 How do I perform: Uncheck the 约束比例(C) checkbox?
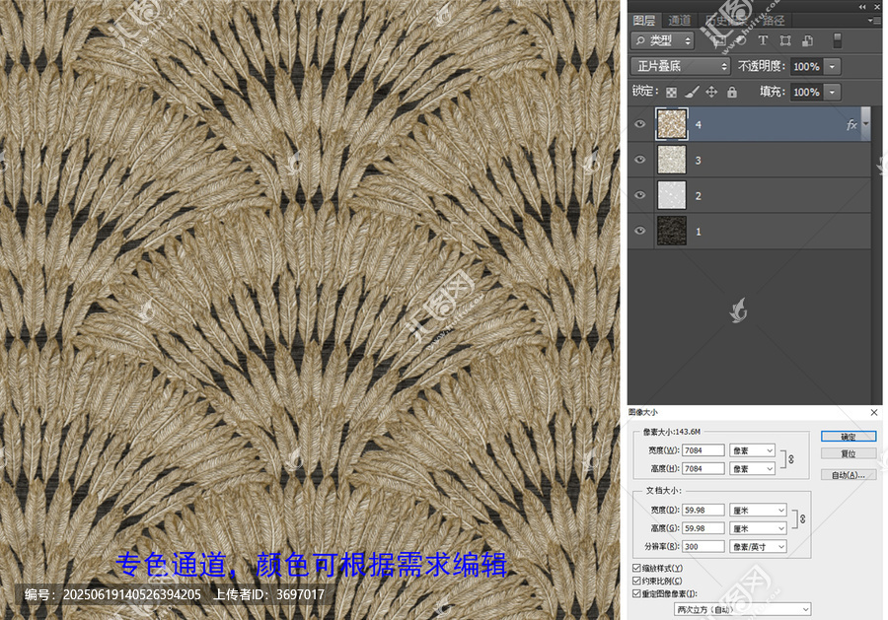pyautogui.click(x=636, y=581)
